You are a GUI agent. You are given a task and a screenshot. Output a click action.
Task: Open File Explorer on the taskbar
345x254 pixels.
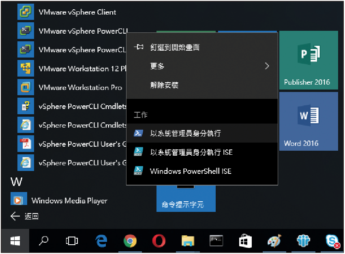(x=188, y=241)
